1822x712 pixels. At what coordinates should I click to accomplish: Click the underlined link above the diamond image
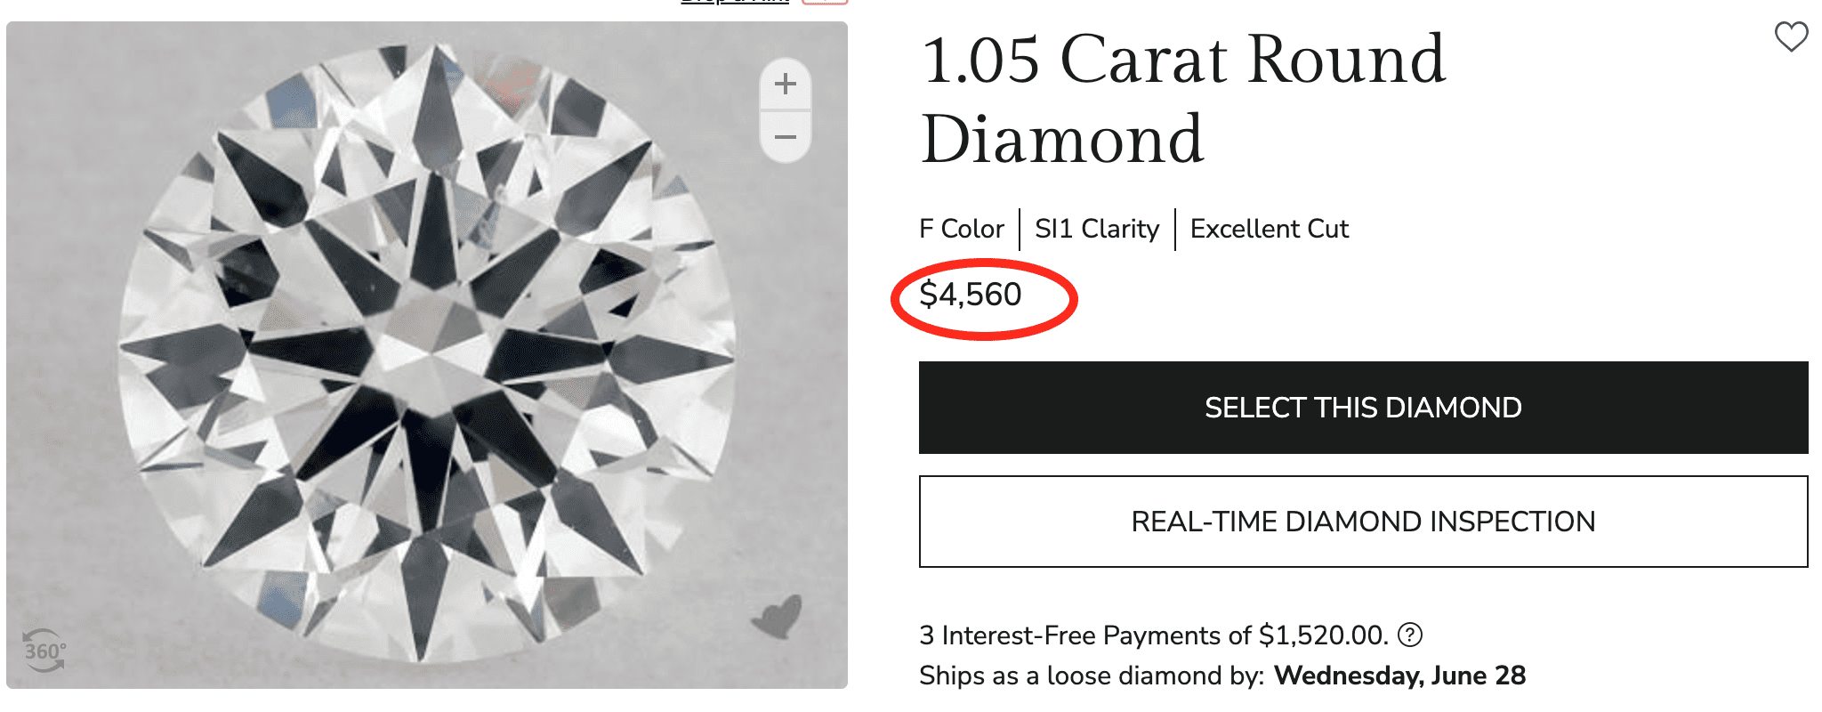(735, 2)
